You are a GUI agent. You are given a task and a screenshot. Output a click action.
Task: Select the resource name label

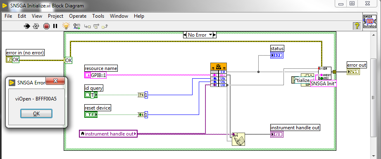coord(101,68)
